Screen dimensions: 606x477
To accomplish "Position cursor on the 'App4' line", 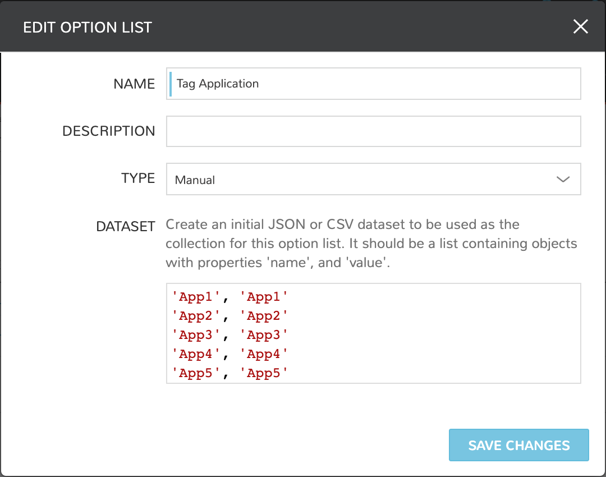I will [229, 354].
